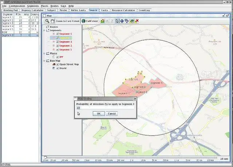Switch to the Poster tab
Image resolution: width=233 pixels, height=167 pixels.
(63, 10)
